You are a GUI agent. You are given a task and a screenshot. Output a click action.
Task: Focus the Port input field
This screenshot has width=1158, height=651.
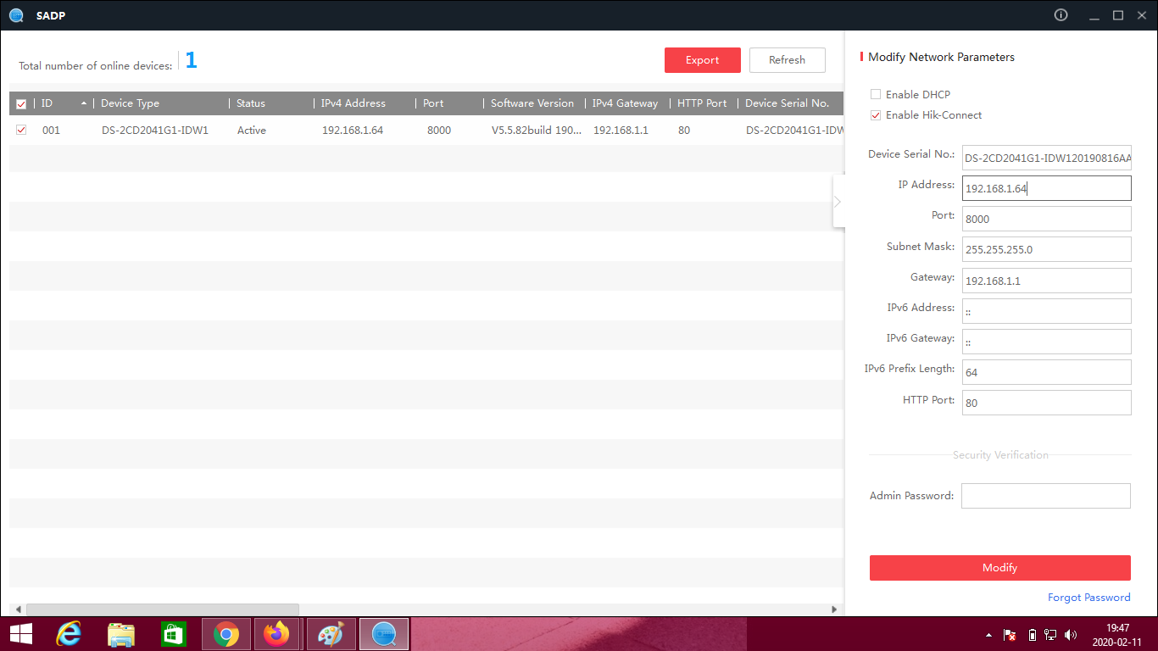click(x=1047, y=219)
